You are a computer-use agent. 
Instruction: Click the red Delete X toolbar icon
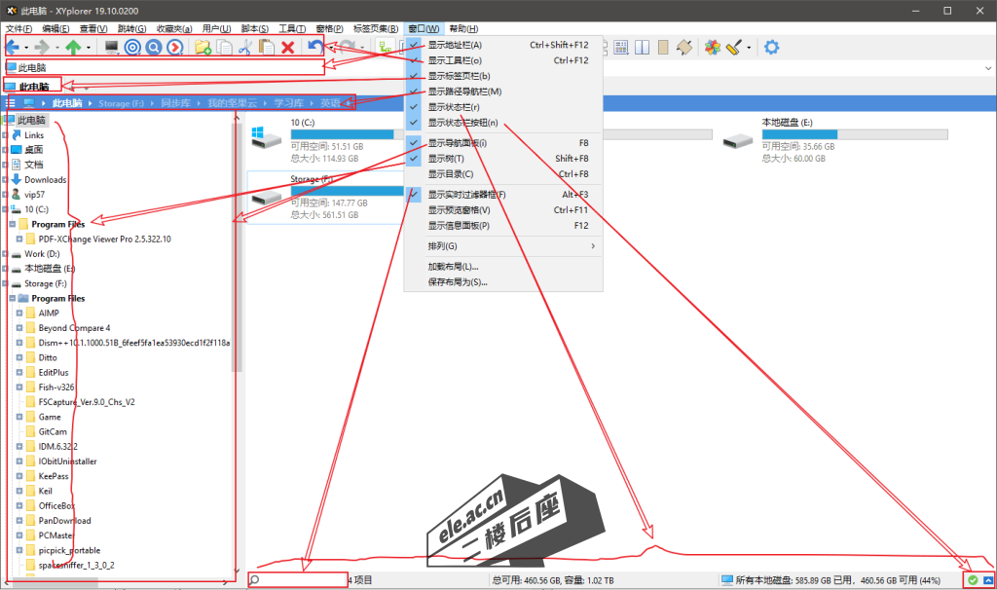[288, 47]
